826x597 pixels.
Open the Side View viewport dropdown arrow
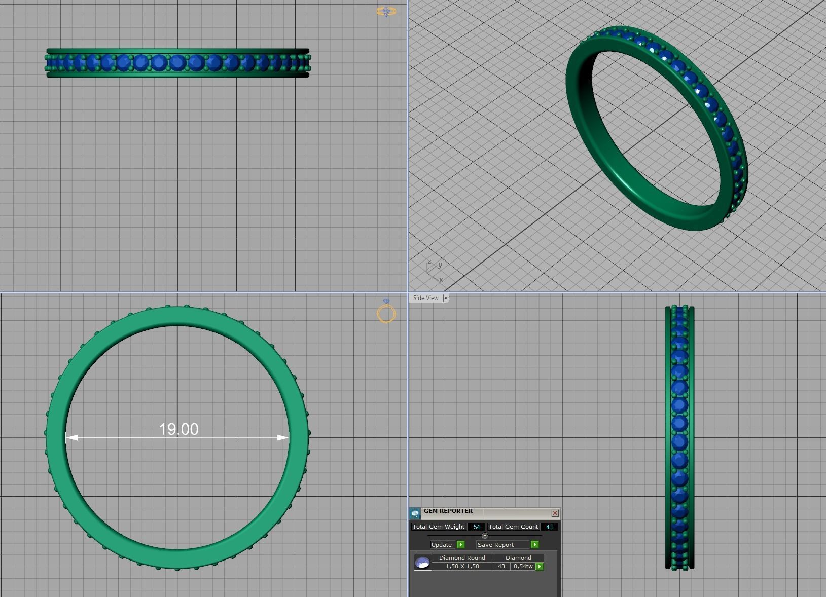(x=446, y=298)
